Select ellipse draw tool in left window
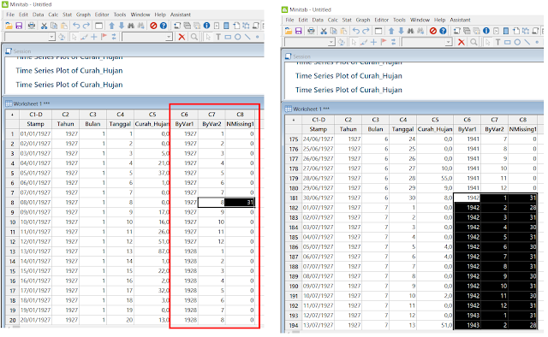Image resolution: width=548 pixels, height=337 pixels. point(238,37)
